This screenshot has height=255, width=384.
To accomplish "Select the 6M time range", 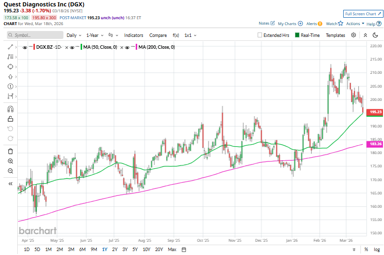I will [82, 250].
